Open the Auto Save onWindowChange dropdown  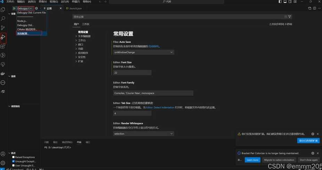click(x=144, y=52)
